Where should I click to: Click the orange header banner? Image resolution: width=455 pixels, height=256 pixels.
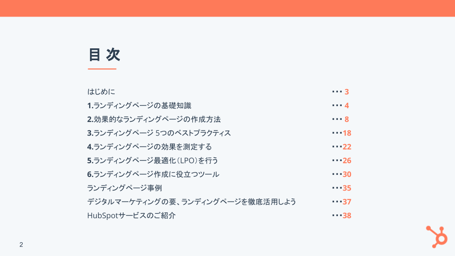pos(227,8)
